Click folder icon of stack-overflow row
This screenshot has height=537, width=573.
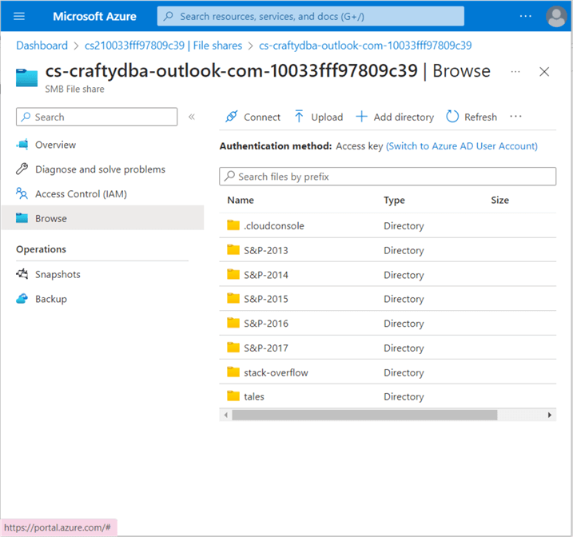pyautogui.click(x=233, y=372)
